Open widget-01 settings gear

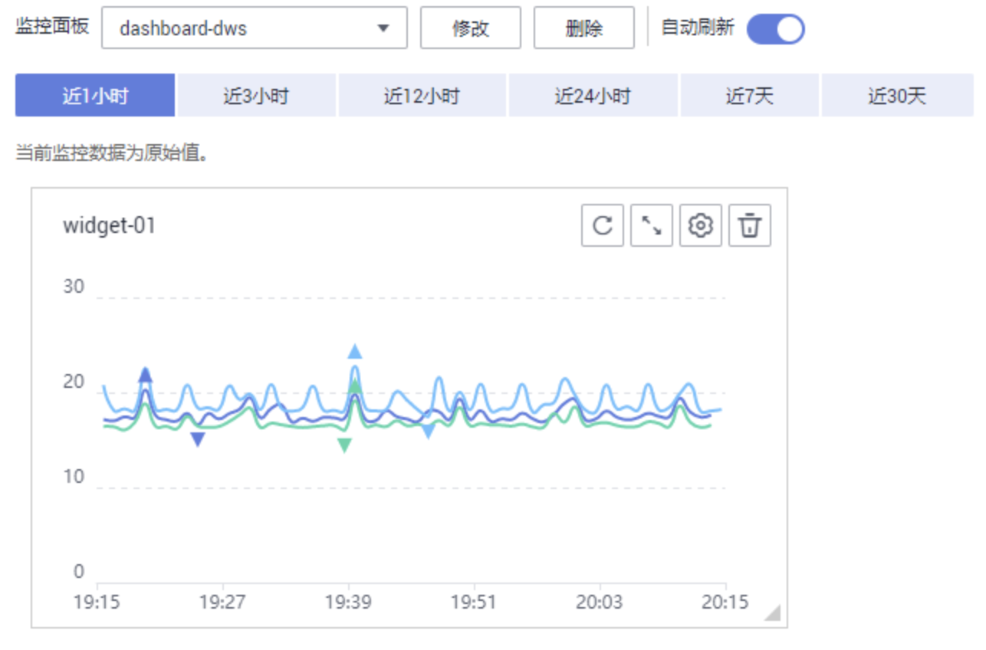(701, 225)
